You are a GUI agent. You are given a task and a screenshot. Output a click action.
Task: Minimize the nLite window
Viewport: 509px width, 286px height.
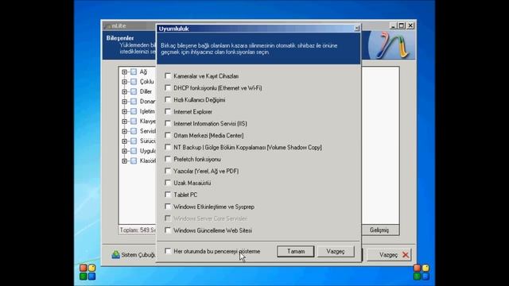coord(393,25)
